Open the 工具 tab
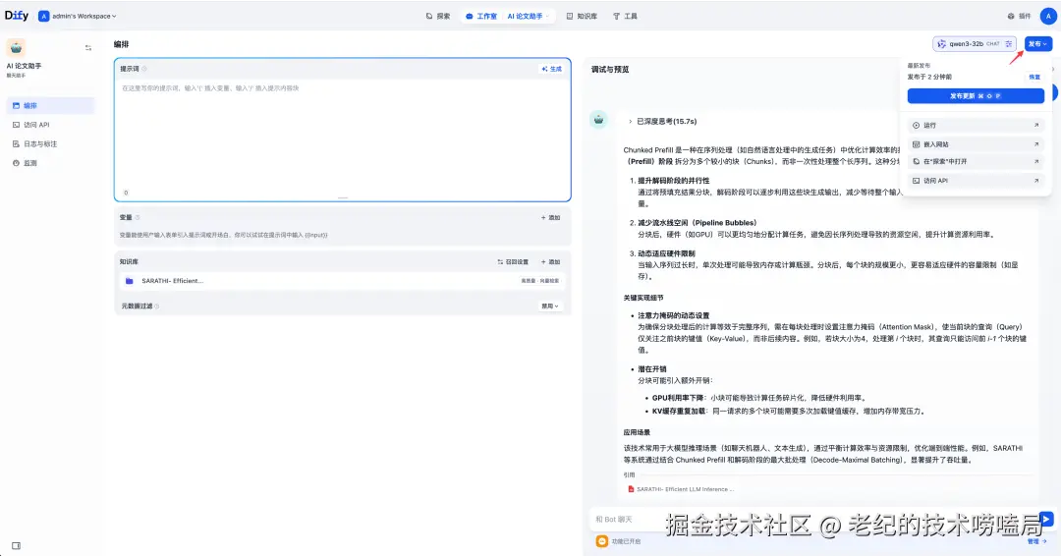 [x=625, y=17]
